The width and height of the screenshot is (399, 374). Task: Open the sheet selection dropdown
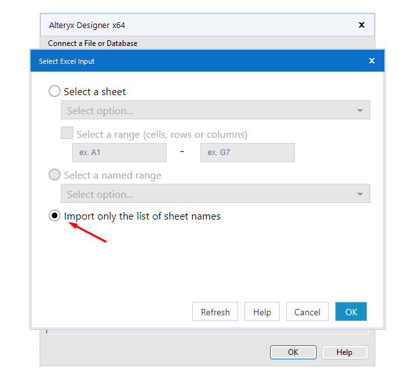215,110
